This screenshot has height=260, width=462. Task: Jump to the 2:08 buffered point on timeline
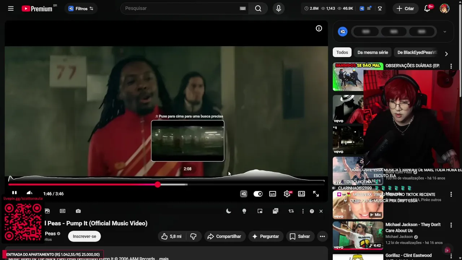[x=187, y=185]
